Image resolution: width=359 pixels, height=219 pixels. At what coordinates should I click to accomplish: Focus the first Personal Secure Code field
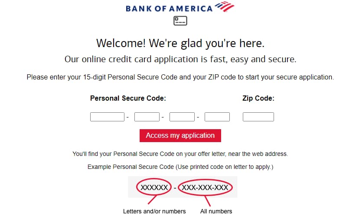coord(107,117)
